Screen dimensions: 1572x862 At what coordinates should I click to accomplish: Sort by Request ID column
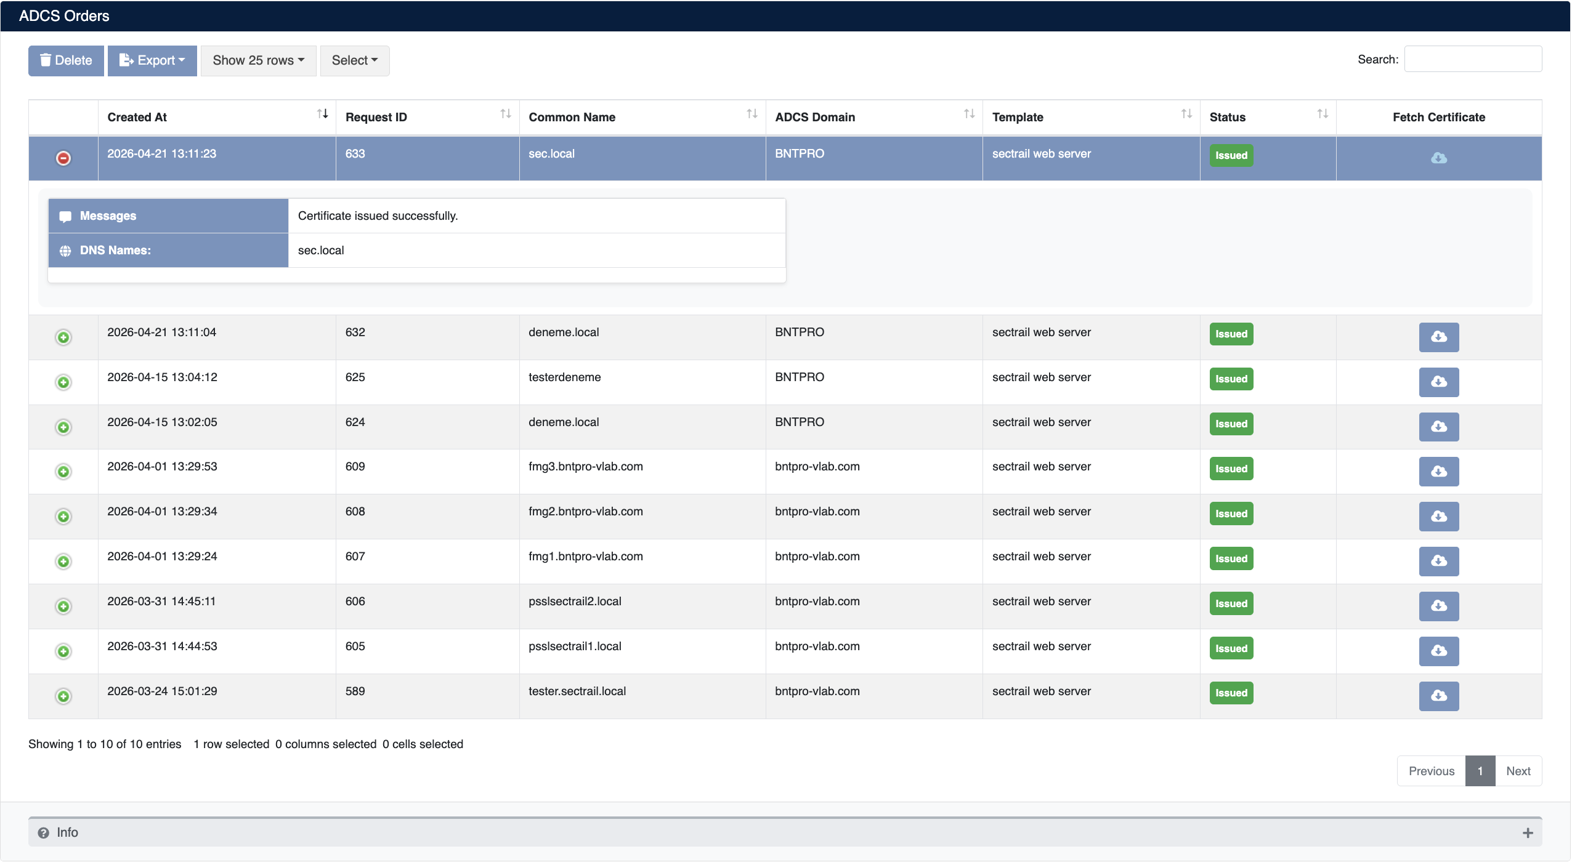coord(427,117)
